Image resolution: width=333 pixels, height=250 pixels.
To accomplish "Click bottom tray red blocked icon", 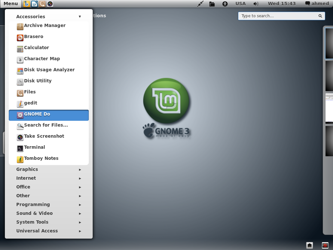I will 325,245.
